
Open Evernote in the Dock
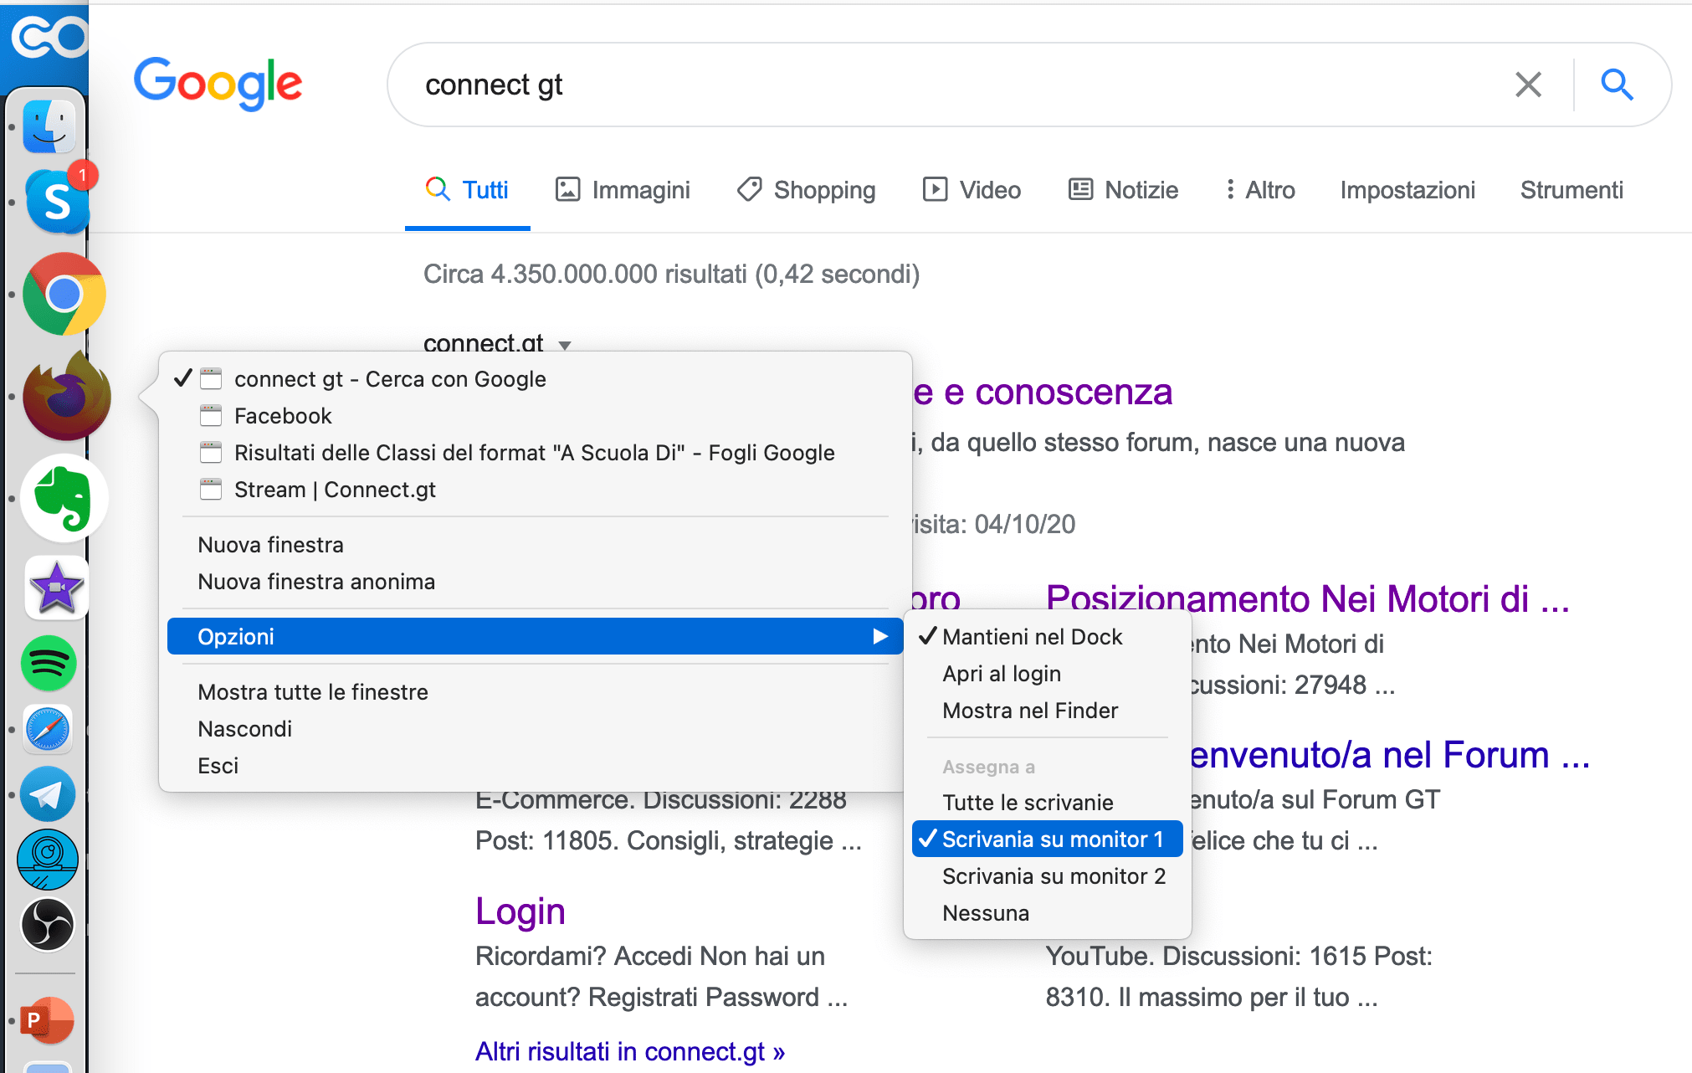64,499
